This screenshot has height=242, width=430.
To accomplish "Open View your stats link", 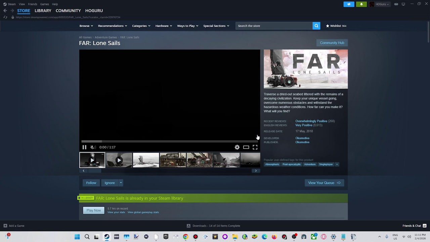I will [x=116, y=212].
